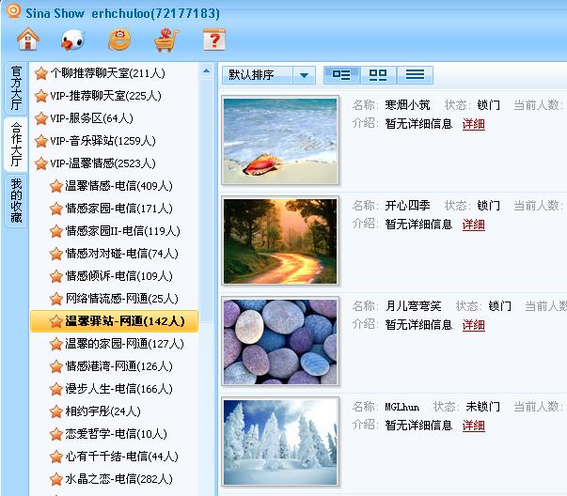Collapse VIP-温馨情感(2523人) category
This screenshot has height=496, width=567.
pyautogui.click(x=102, y=163)
